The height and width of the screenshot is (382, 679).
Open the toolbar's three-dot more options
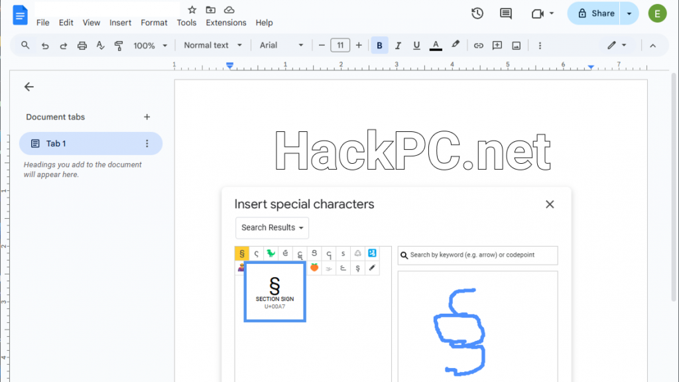point(540,46)
